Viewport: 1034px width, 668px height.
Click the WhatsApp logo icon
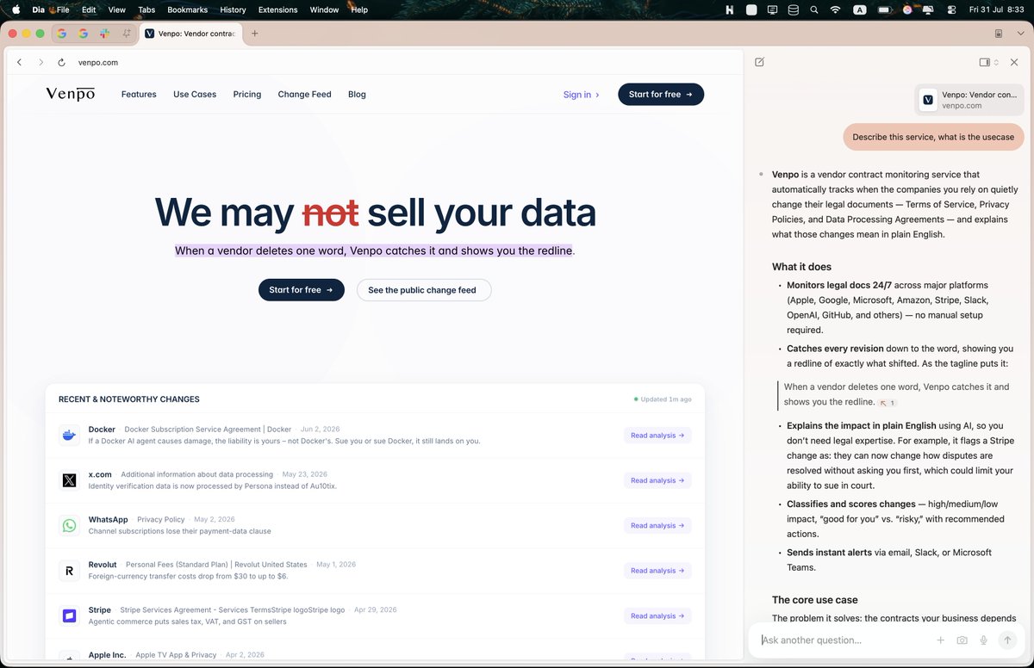(69, 525)
